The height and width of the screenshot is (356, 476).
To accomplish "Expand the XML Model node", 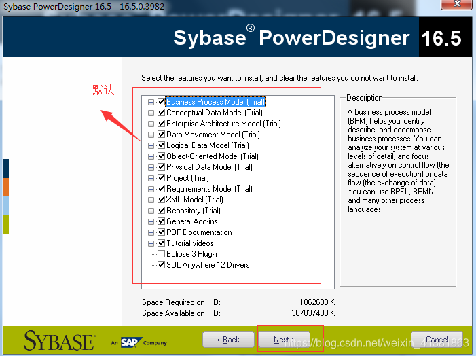I will pyautogui.click(x=151, y=200).
